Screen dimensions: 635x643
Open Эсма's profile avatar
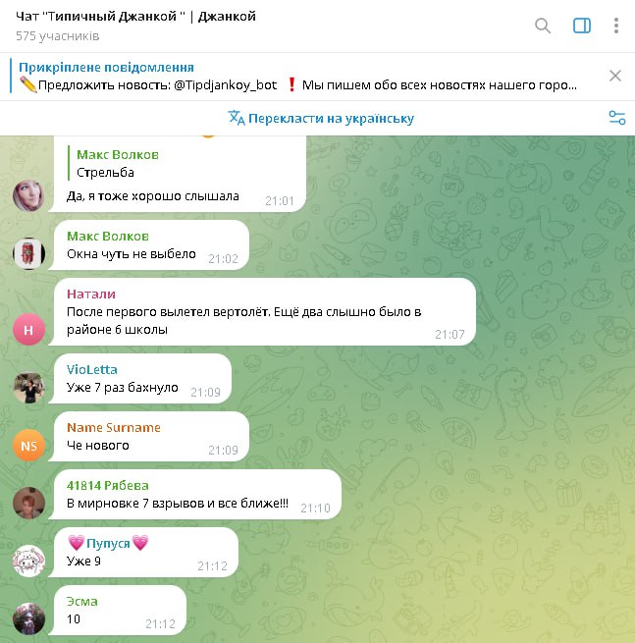(28, 618)
